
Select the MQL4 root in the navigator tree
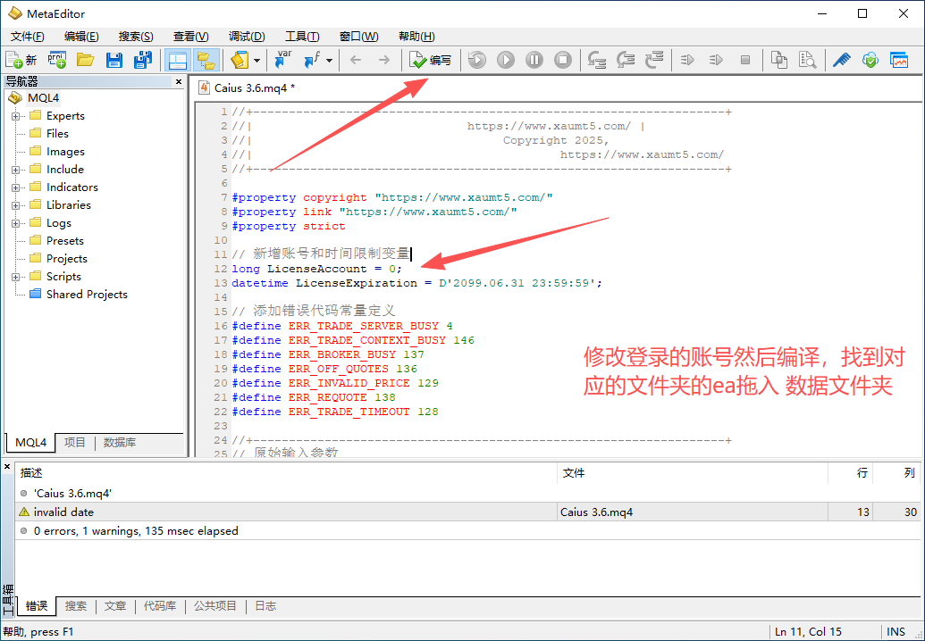pos(43,98)
